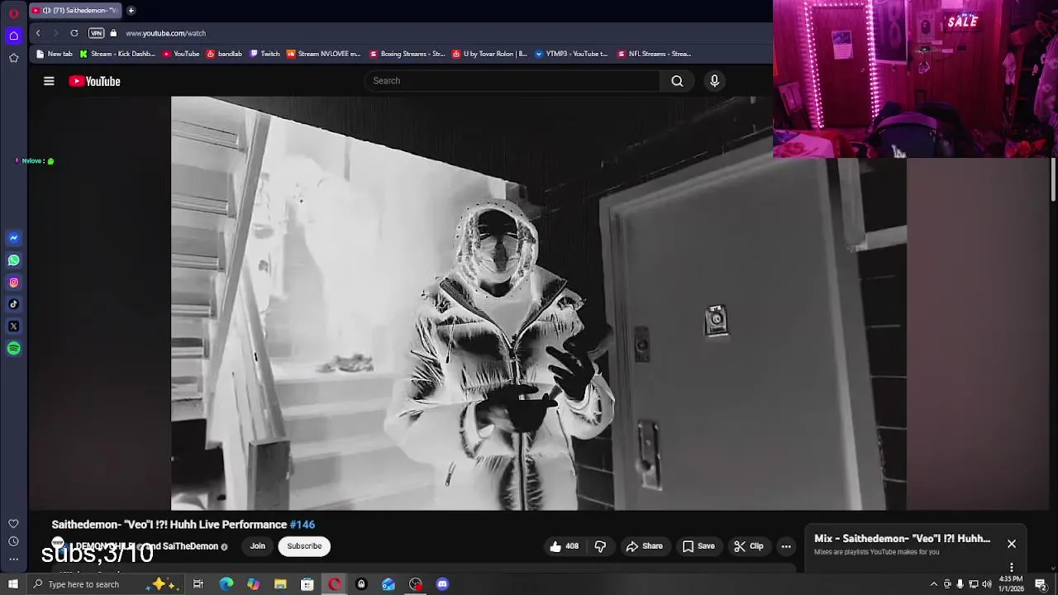Viewport: 1058px width, 595px height.
Task: Clip the video
Action: point(749,546)
